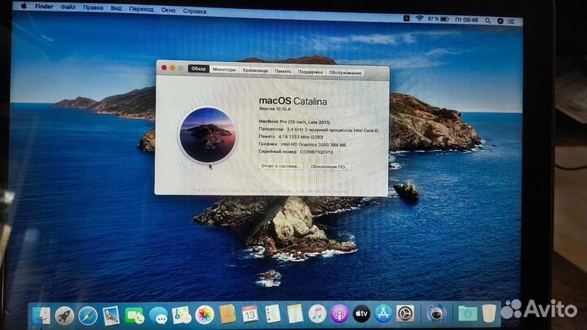587x330 pixels.
Task: Open Apple TV icon in dock
Action: coord(361,314)
